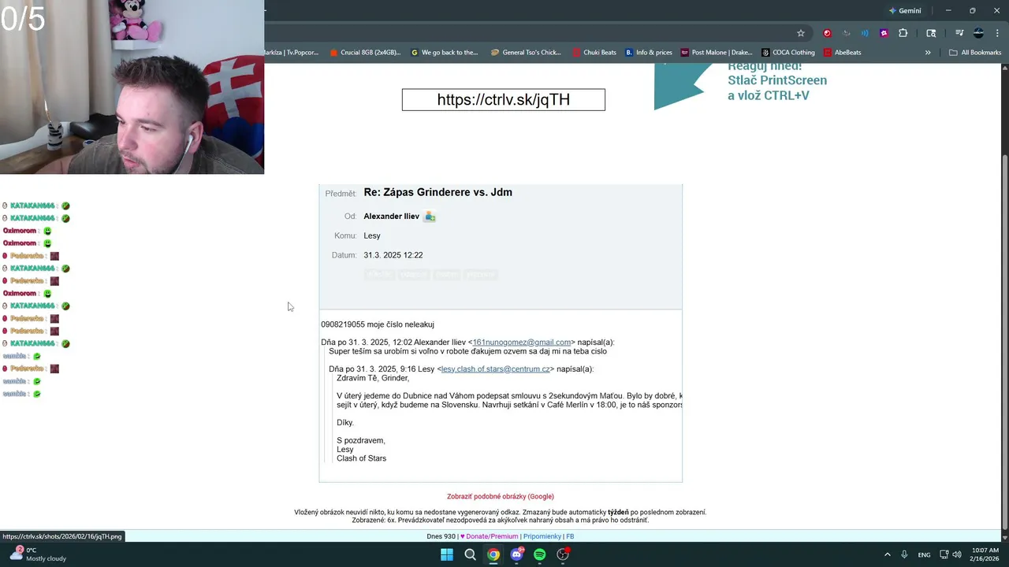Open the clock showing 10:07 AM
Image resolution: width=1009 pixels, height=567 pixels.
985,554
